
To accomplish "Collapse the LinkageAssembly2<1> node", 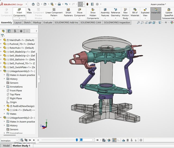I will (1, 71).
